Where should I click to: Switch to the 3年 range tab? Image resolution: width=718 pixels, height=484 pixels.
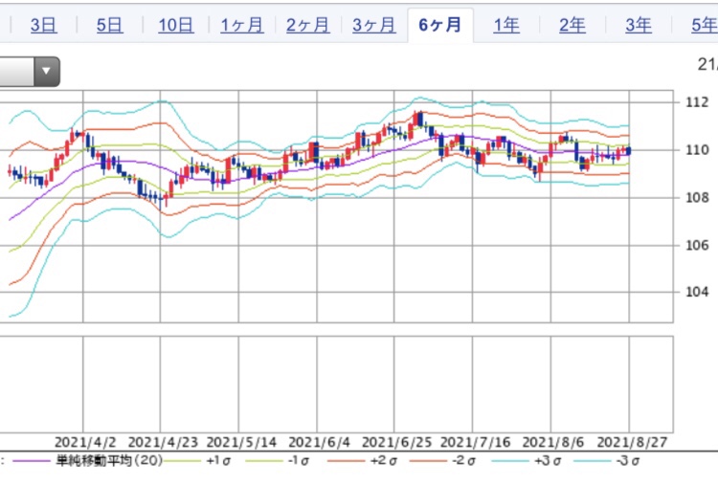639,25
